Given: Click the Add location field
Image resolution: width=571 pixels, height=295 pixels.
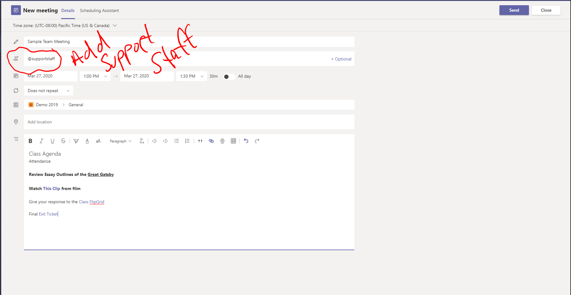Looking at the screenshot, I should click(123, 122).
